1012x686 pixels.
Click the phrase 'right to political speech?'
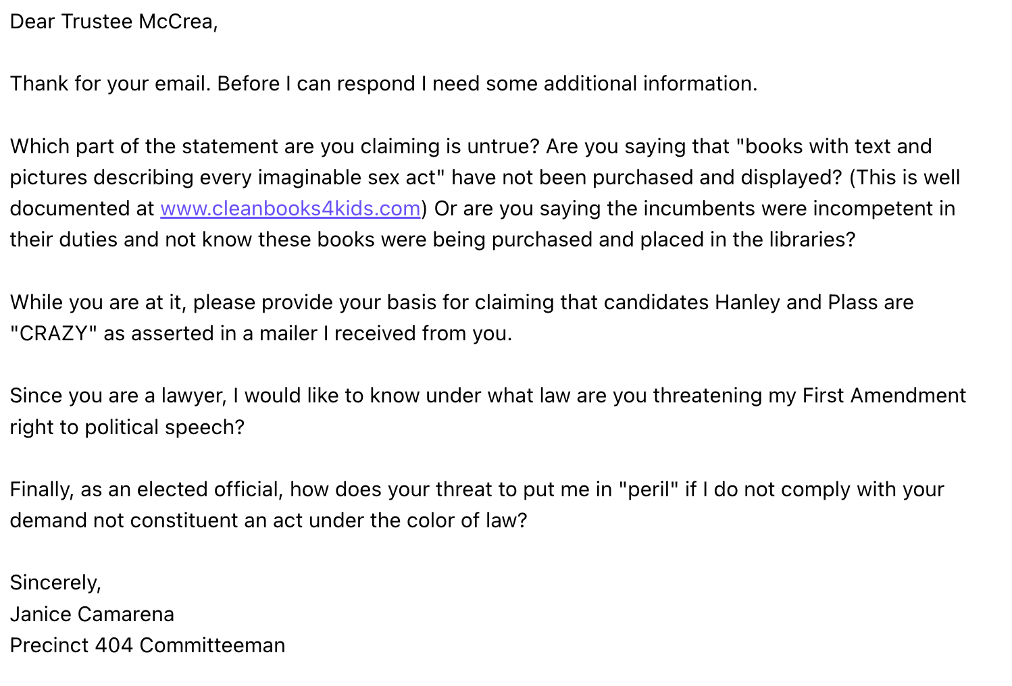(127, 427)
